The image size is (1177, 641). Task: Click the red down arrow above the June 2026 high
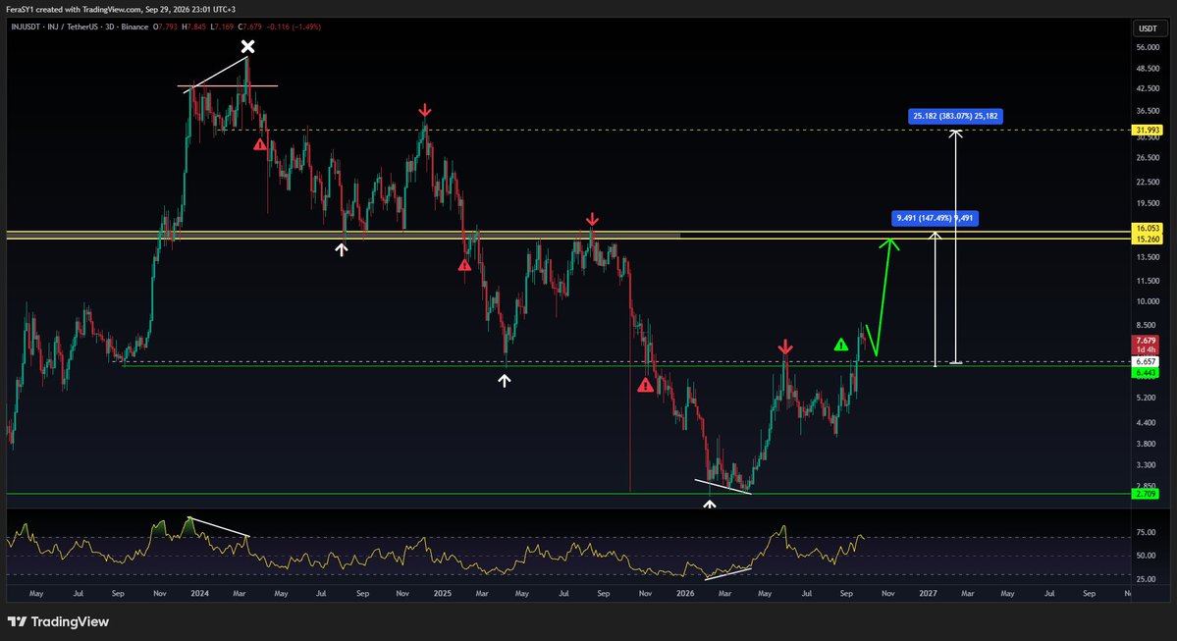point(784,347)
